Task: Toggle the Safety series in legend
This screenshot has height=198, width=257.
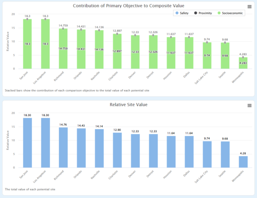Action: click(x=184, y=13)
